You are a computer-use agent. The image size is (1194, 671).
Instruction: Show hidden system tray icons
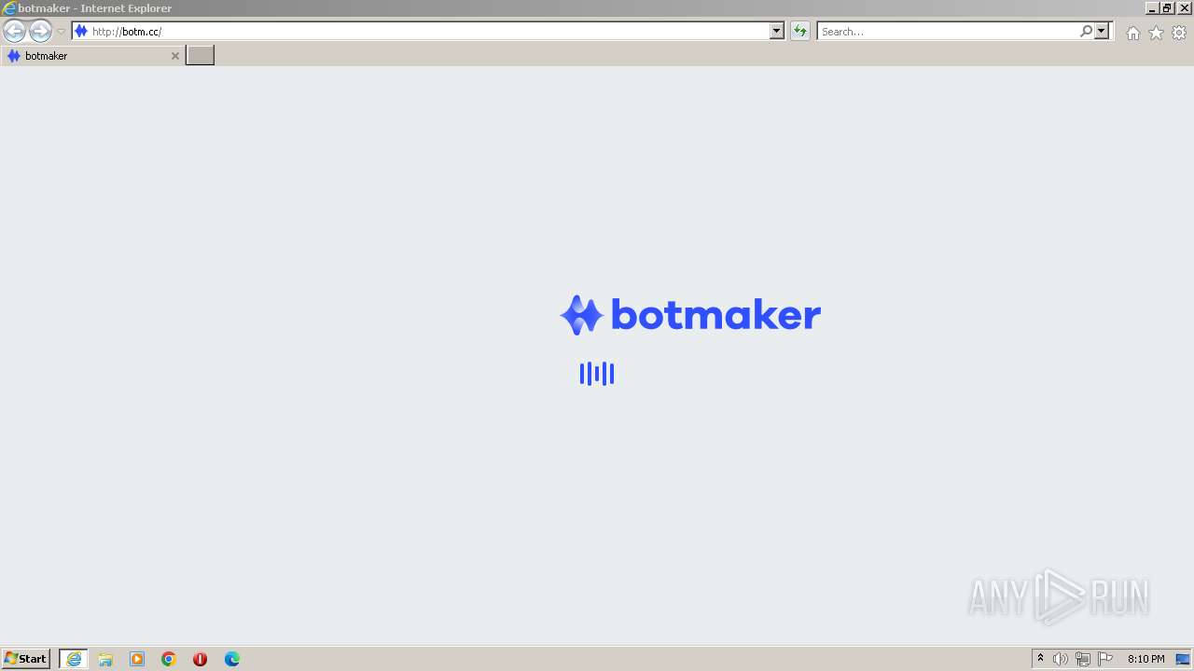point(1041,659)
